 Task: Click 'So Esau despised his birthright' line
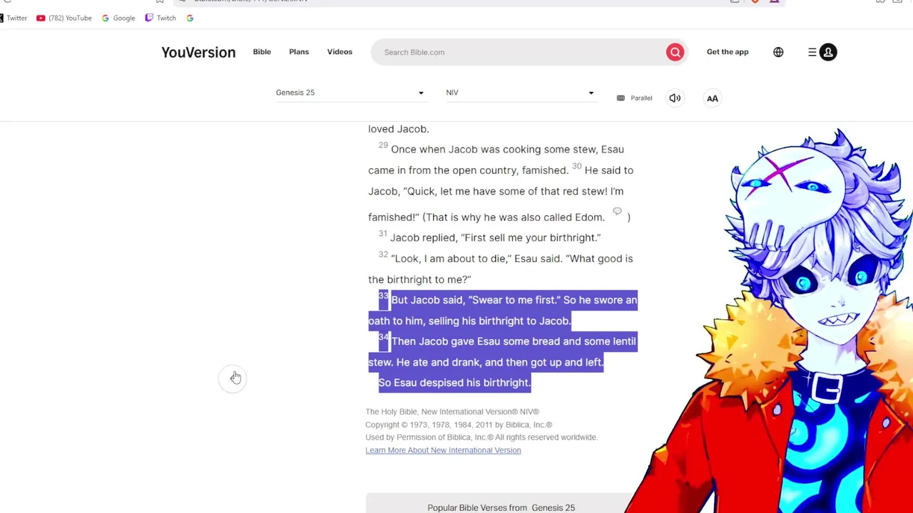tap(454, 383)
